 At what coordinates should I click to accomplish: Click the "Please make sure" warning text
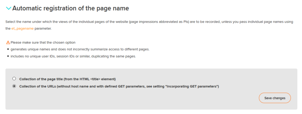(43, 43)
